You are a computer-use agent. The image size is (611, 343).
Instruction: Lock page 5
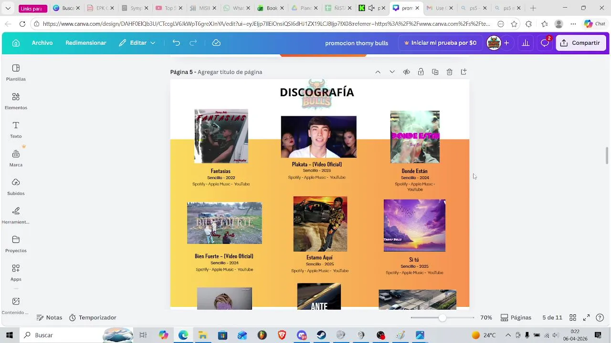point(421,72)
